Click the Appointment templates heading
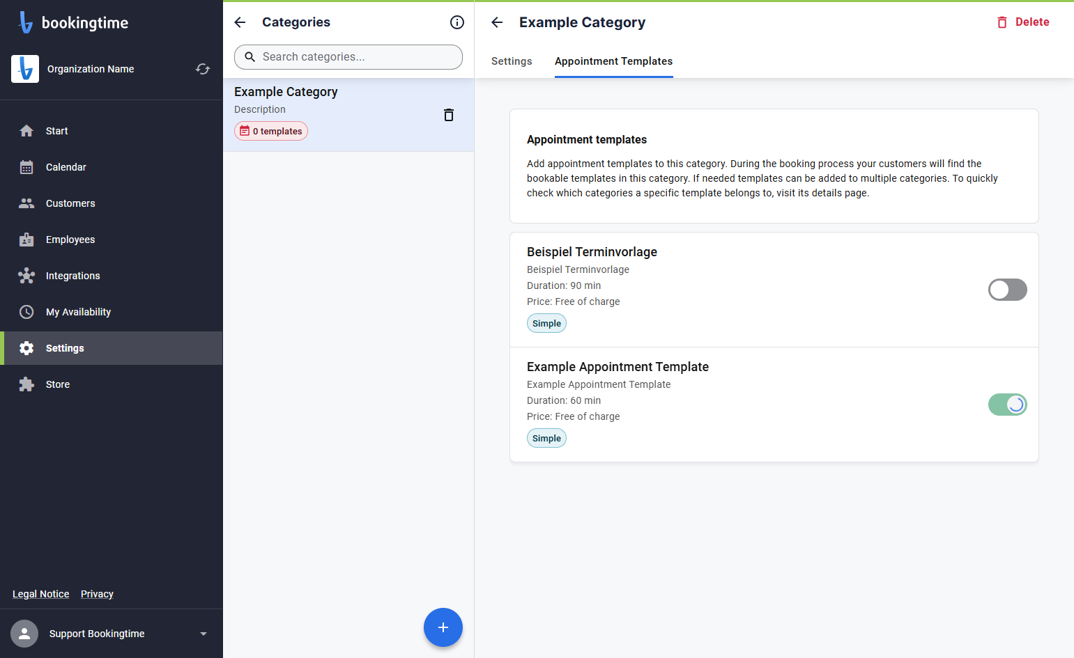Screen dimensions: 1074x658 click(x=587, y=139)
